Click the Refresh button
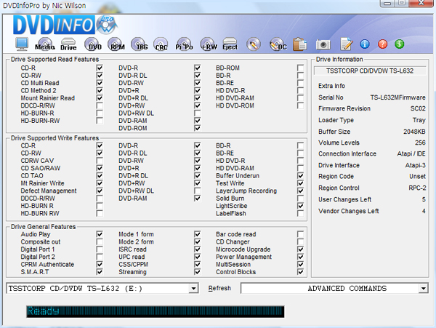This screenshot has height=328, width=436. (x=219, y=288)
